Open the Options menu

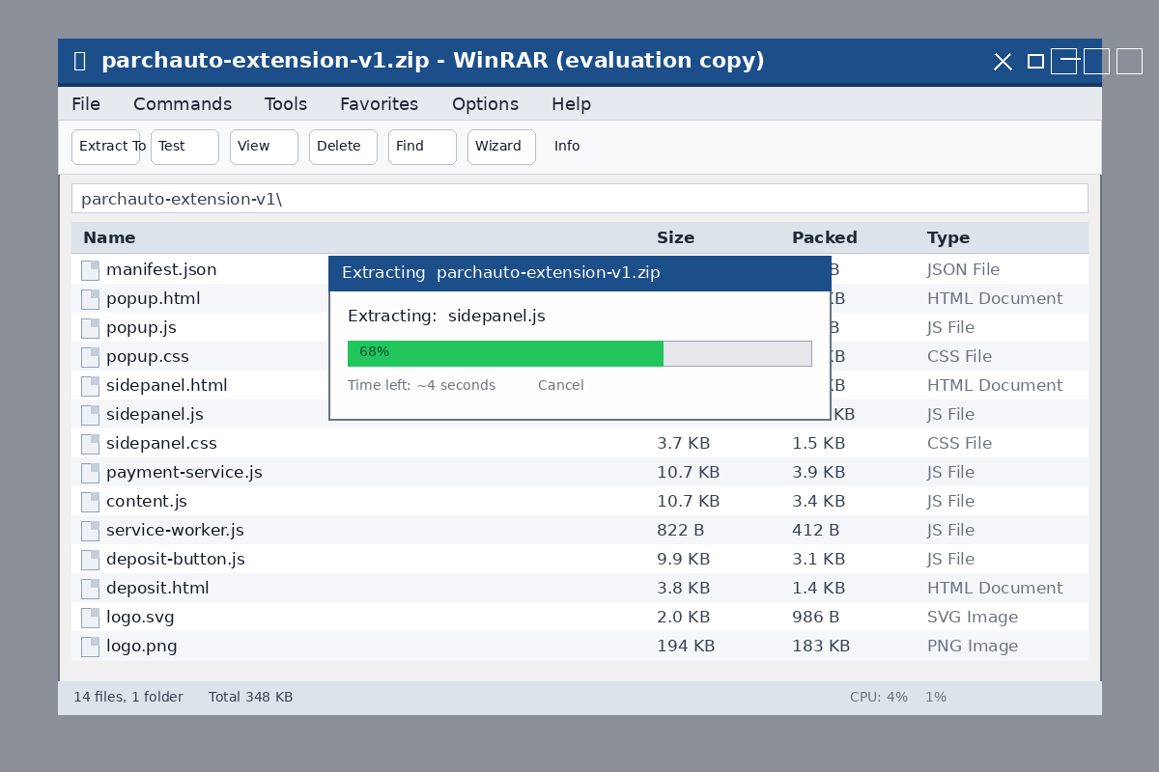[485, 104]
